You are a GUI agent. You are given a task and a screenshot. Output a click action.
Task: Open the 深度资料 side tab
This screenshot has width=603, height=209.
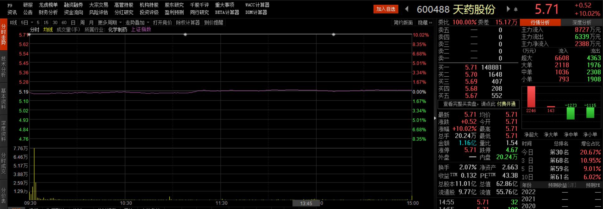(x=3, y=131)
